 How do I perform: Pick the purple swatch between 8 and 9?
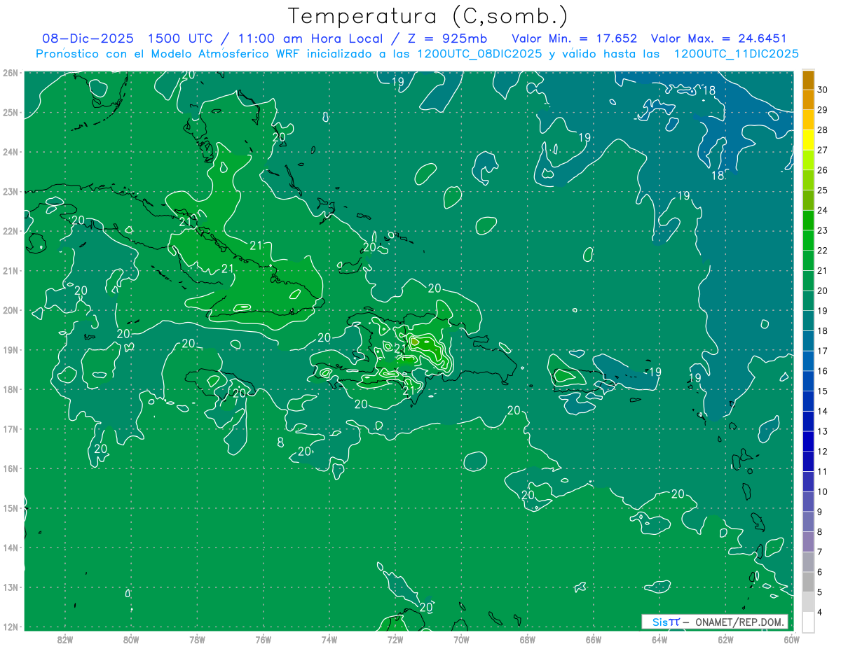(809, 522)
